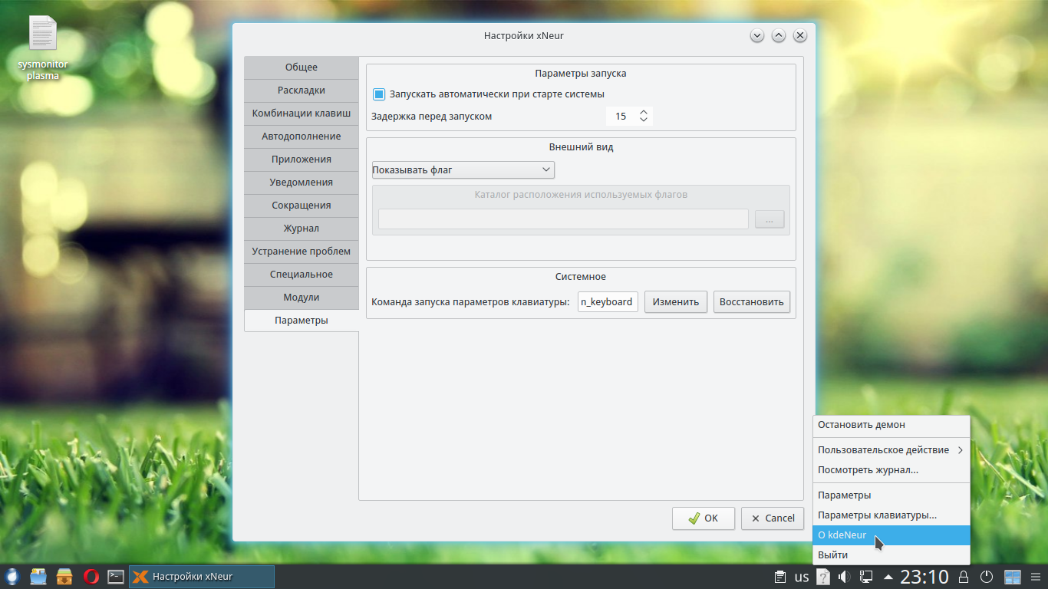
Task: Launch the terminal from the taskbar
Action: click(116, 577)
